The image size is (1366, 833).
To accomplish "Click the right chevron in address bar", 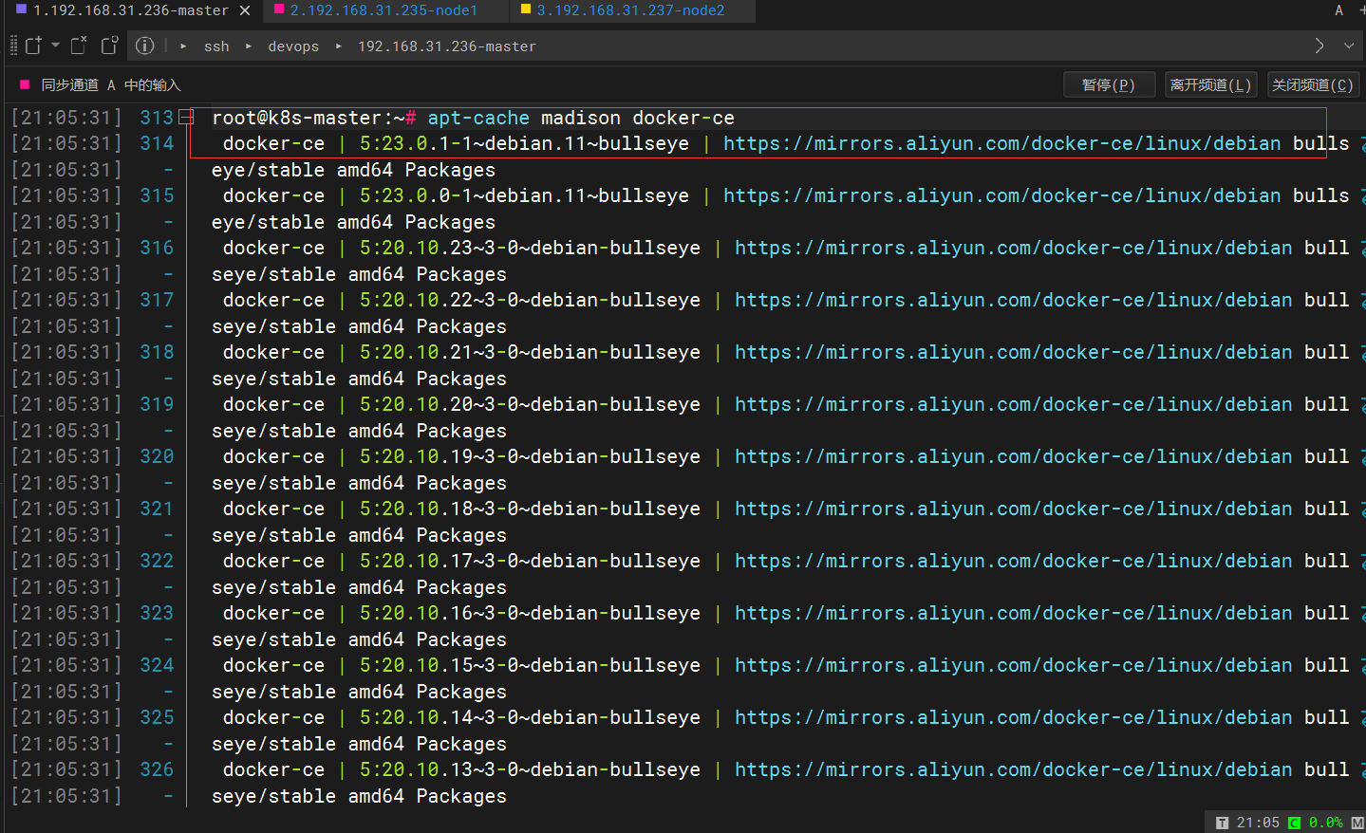I will [1319, 46].
